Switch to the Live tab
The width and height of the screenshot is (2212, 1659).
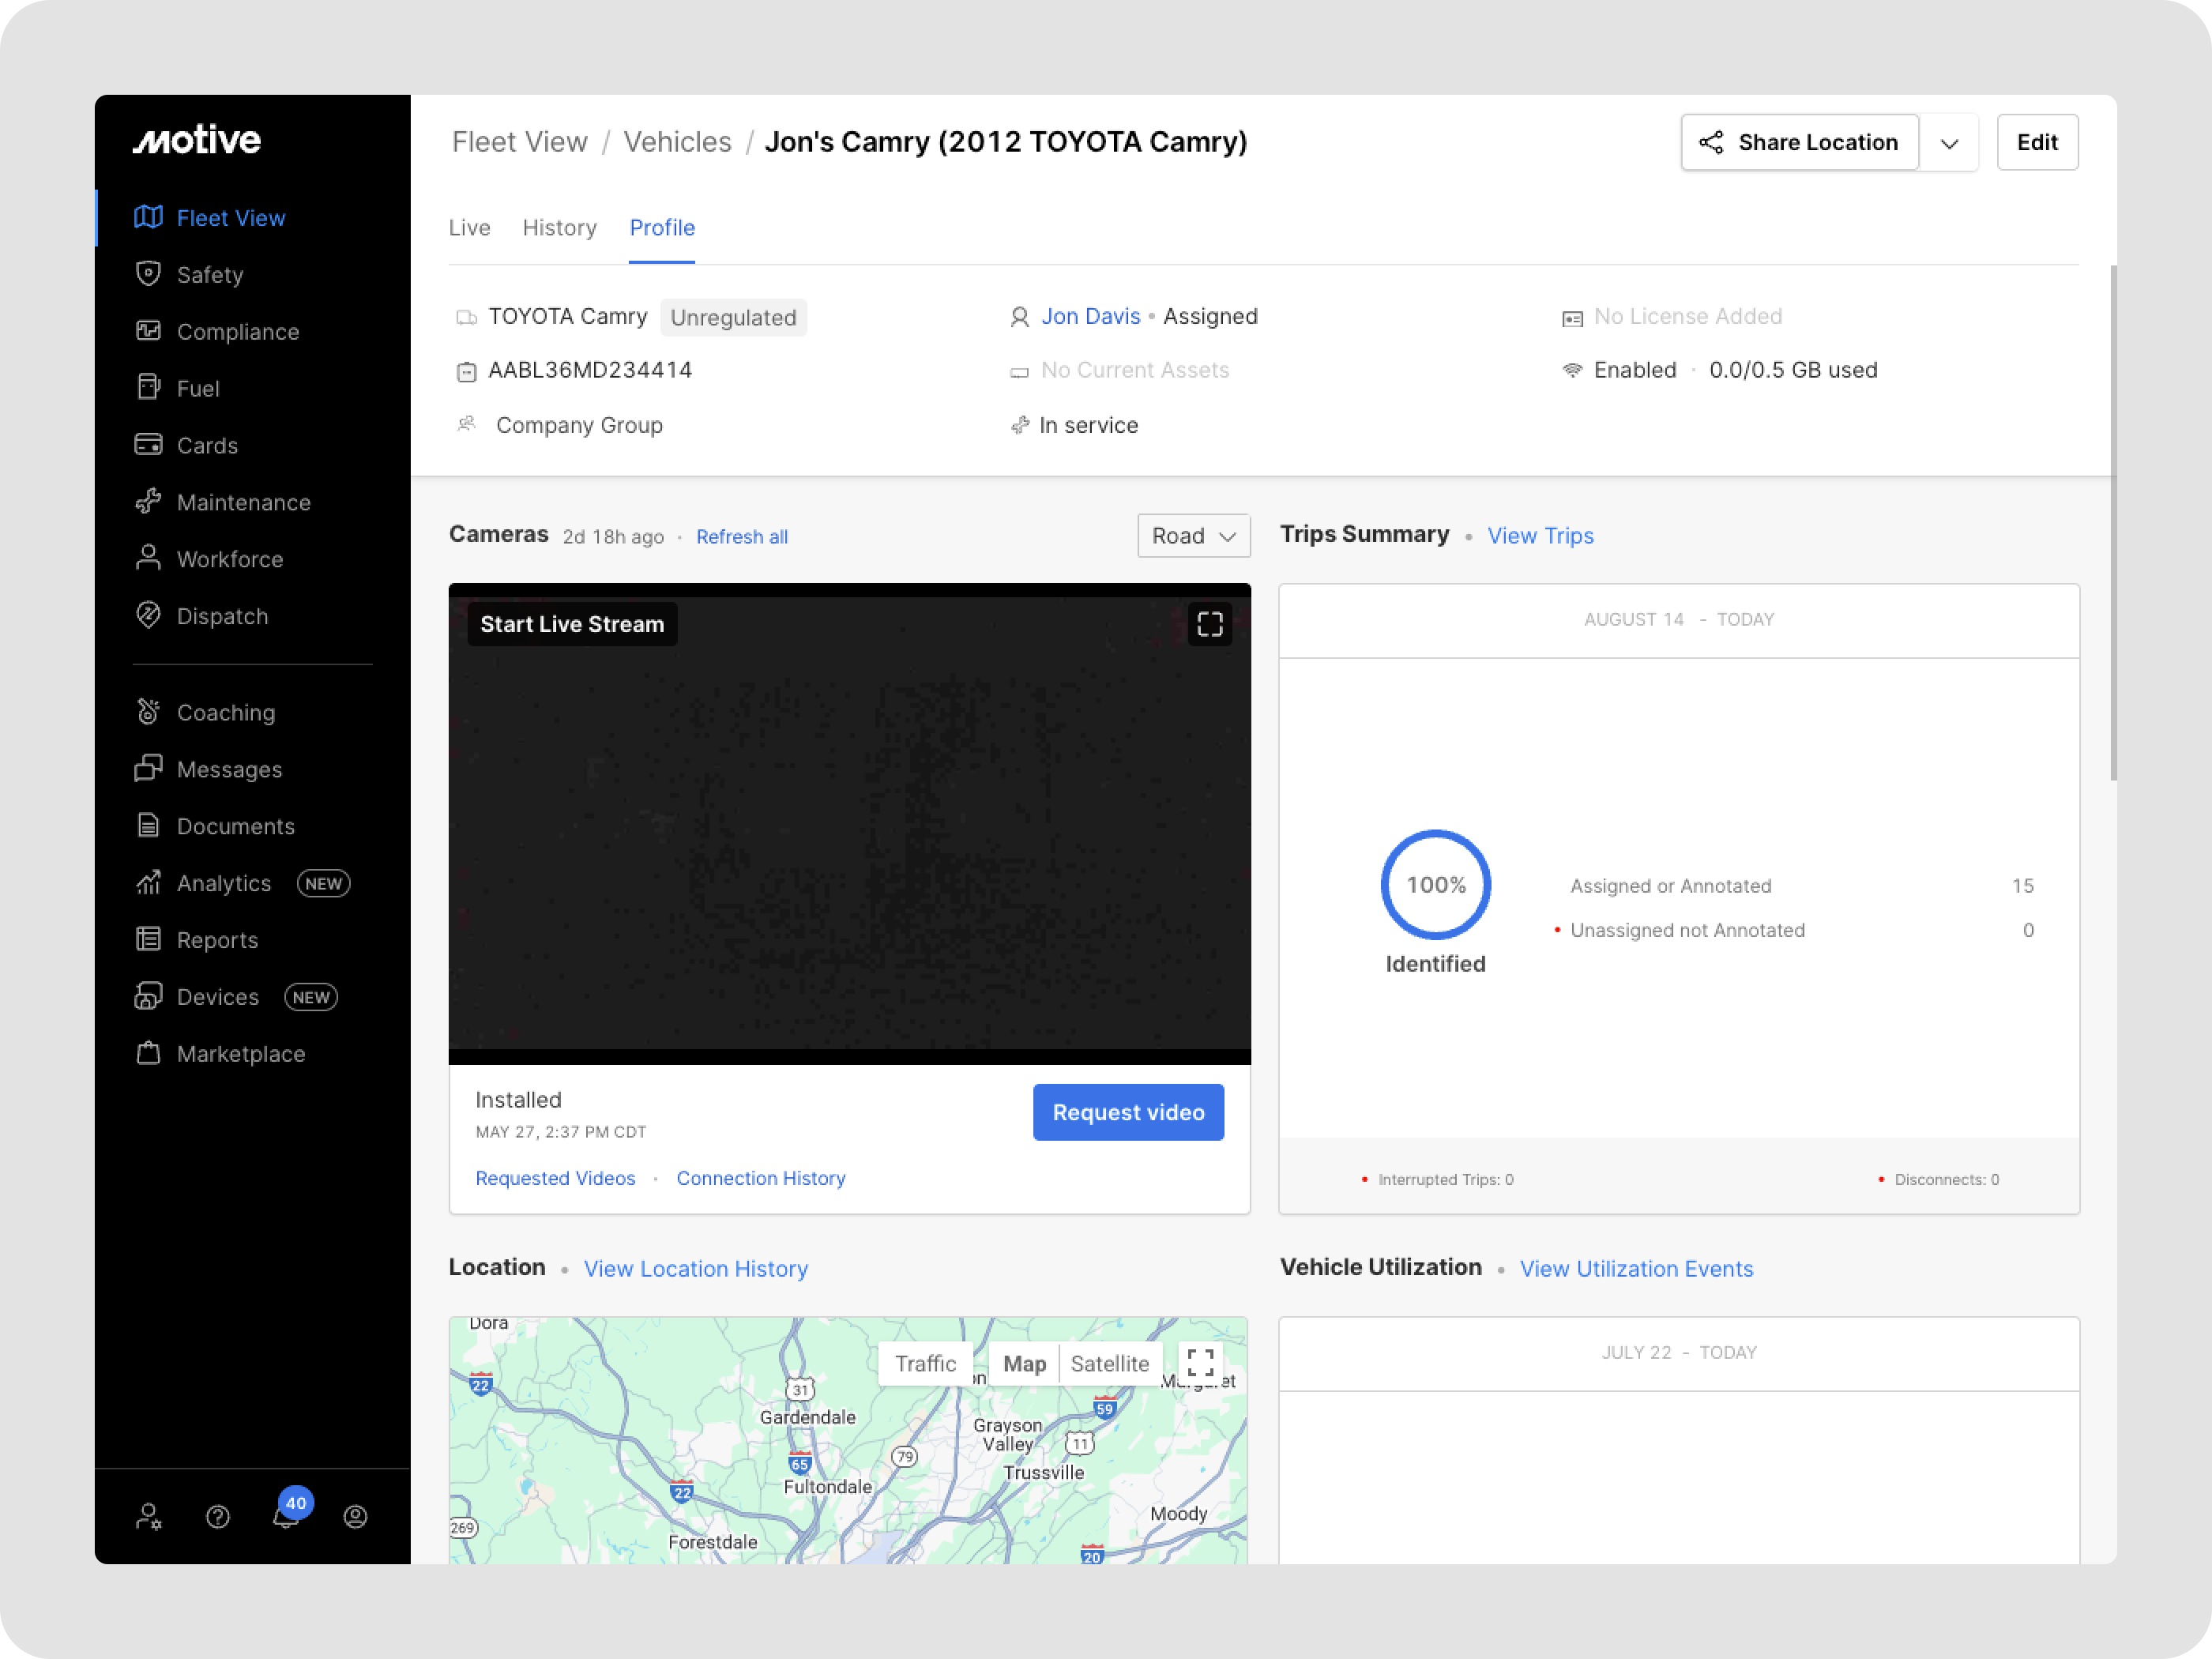pyautogui.click(x=469, y=228)
